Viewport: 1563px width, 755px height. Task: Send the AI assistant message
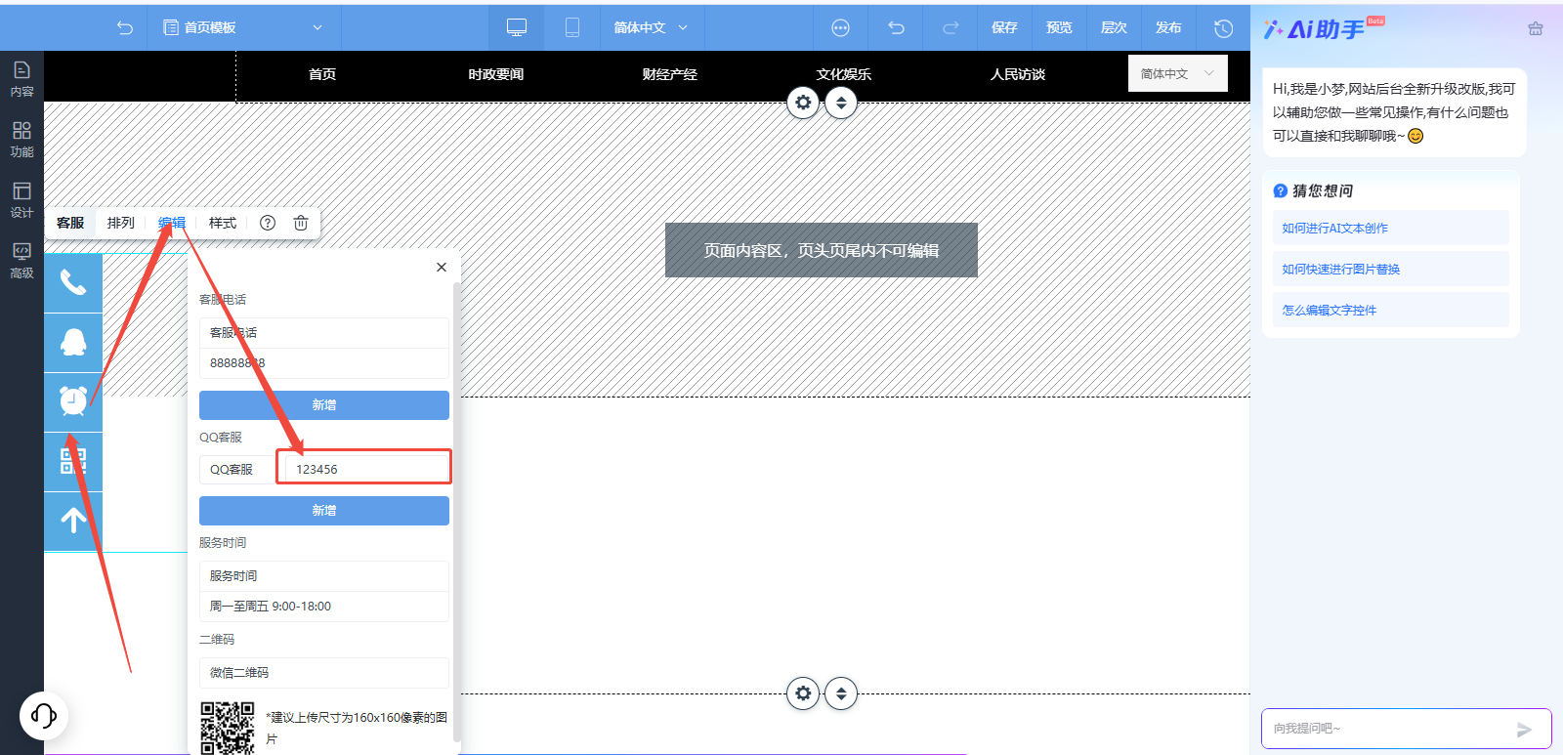point(1524,730)
